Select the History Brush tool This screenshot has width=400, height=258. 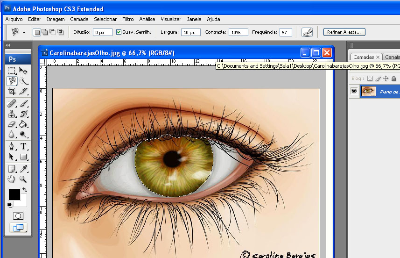pyautogui.click(x=23, y=114)
